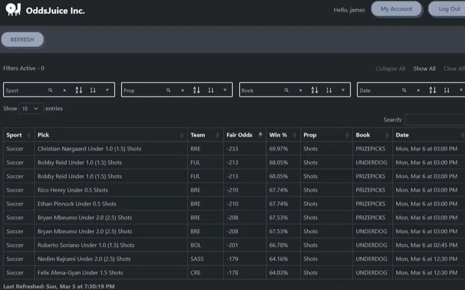Sort table by Win % column header
Image resolution: width=465 pixels, height=290 pixels.
tap(283, 135)
